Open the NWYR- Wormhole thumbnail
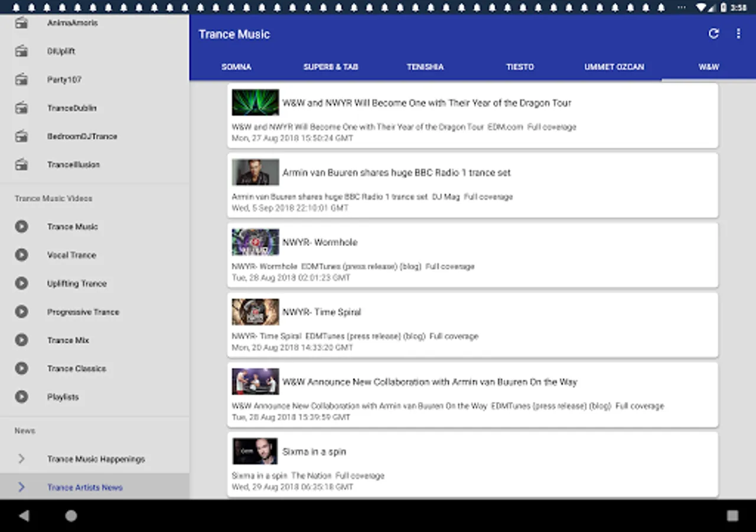 tap(255, 242)
